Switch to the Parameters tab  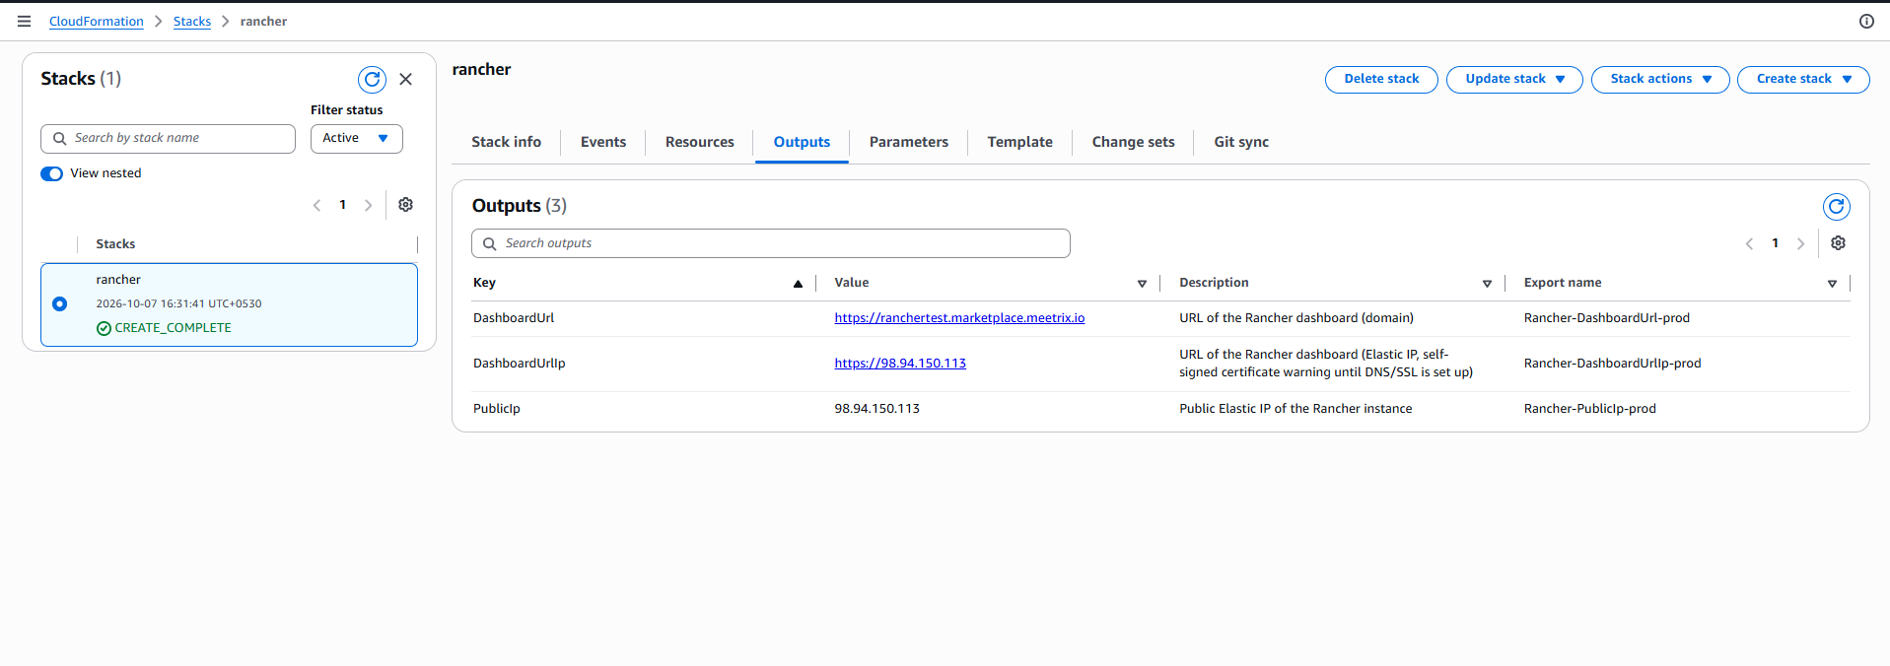pos(908,142)
